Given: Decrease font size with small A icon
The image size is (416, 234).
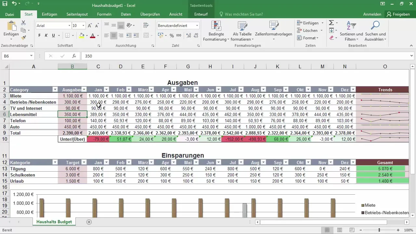Looking at the screenshot, I should (x=97, y=26).
